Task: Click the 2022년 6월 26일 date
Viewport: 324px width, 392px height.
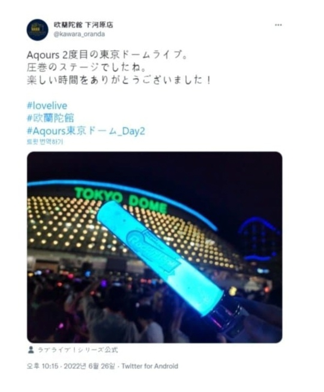Action: point(89,366)
